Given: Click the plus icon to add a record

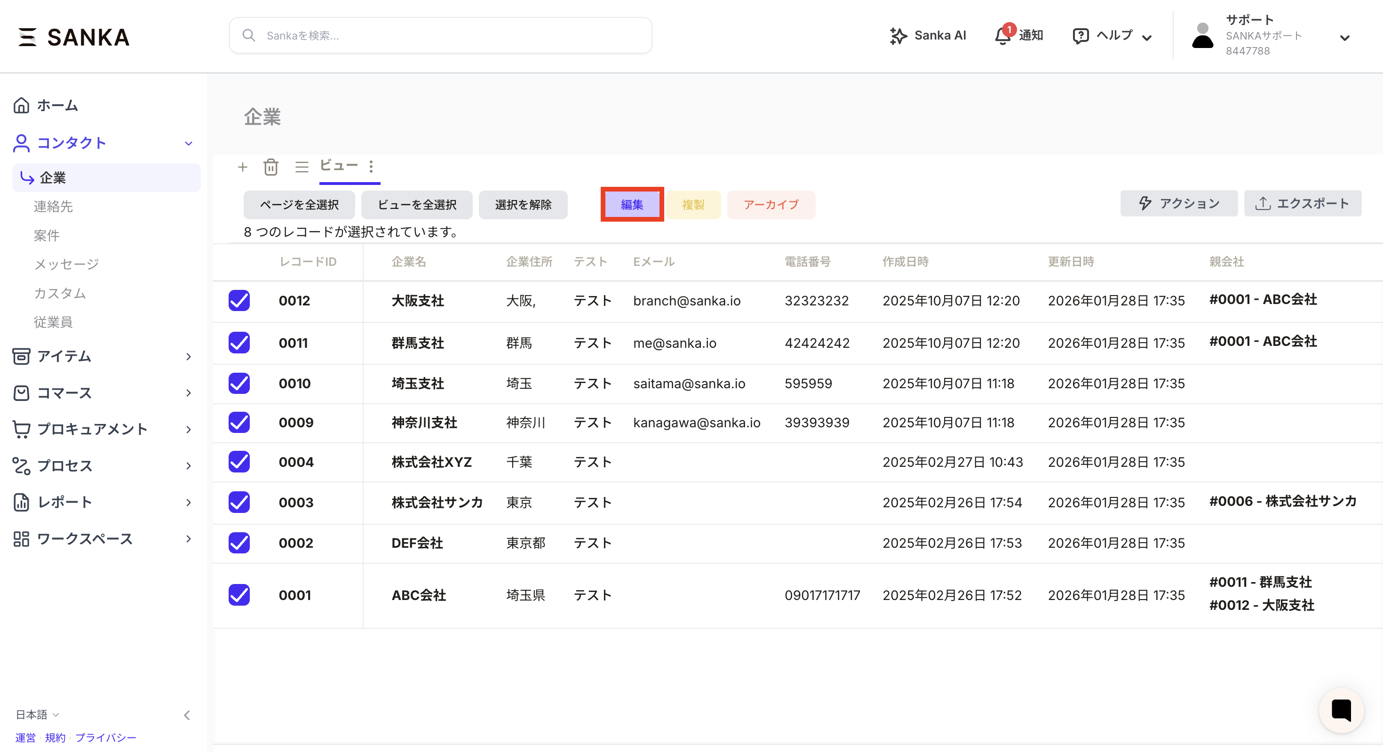Looking at the screenshot, I should click(243, 167).
